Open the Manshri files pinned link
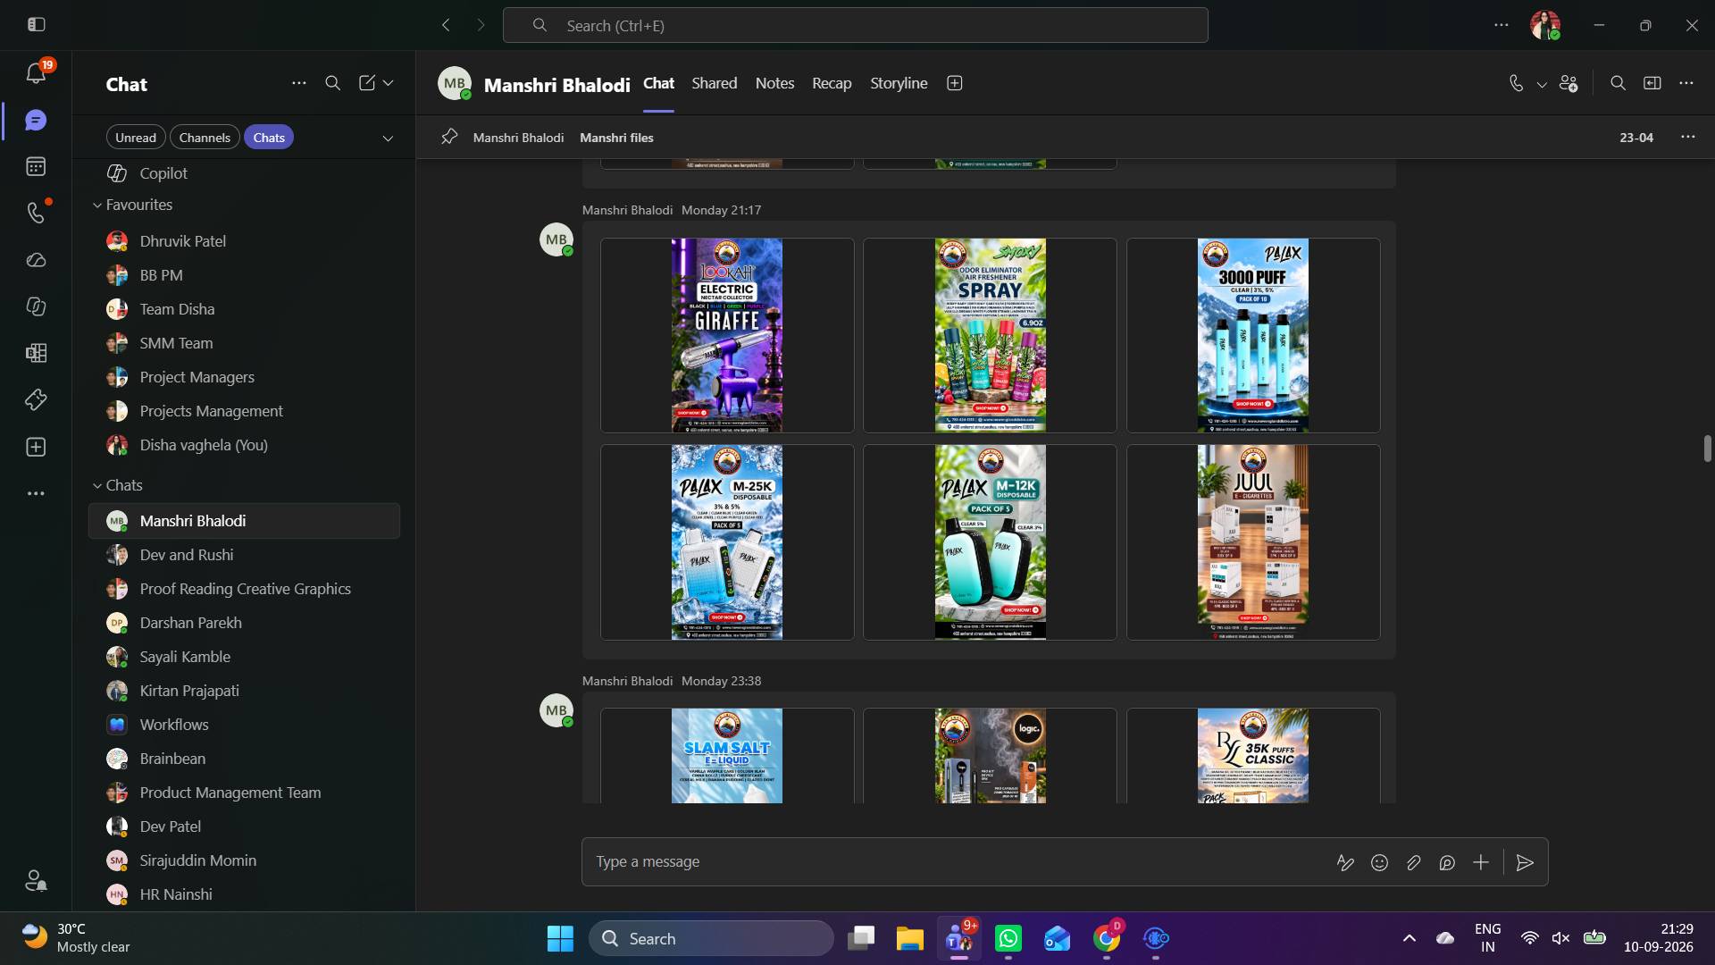1715x965 pixels. 616,138
